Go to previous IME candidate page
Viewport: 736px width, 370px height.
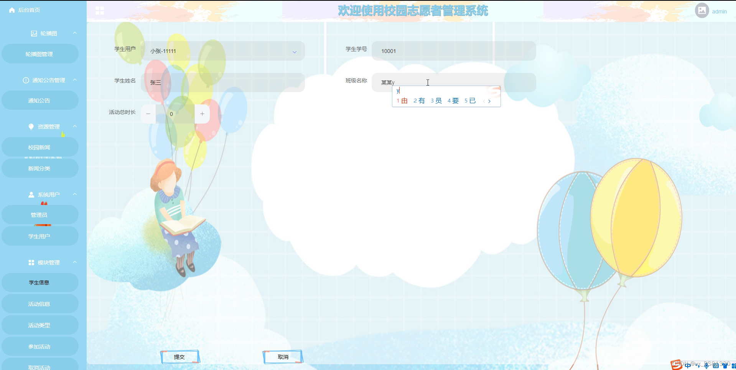[484, 101]
